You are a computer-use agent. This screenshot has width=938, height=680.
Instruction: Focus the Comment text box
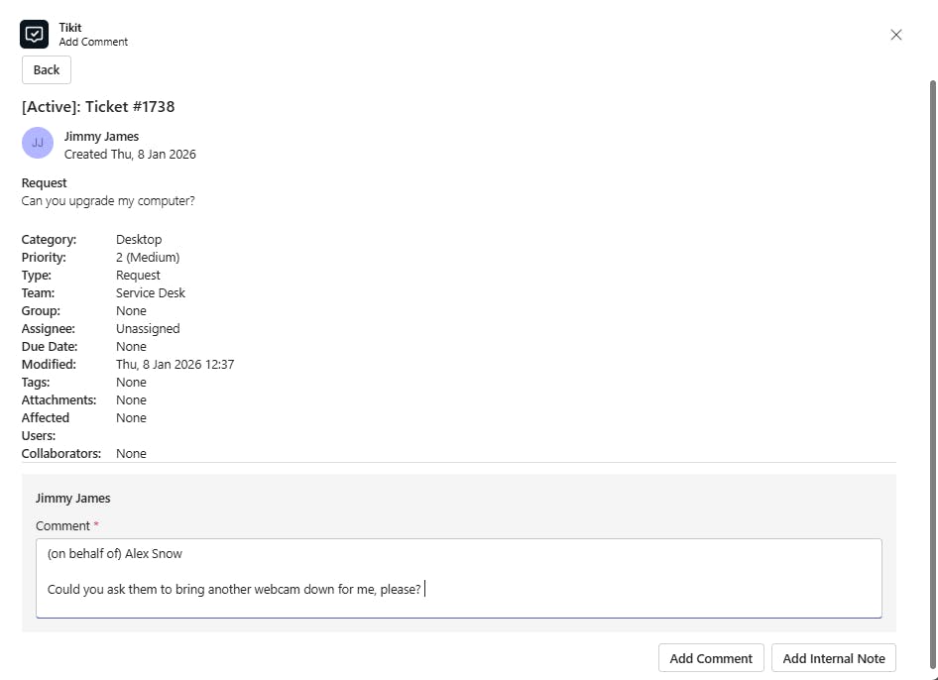458,578
